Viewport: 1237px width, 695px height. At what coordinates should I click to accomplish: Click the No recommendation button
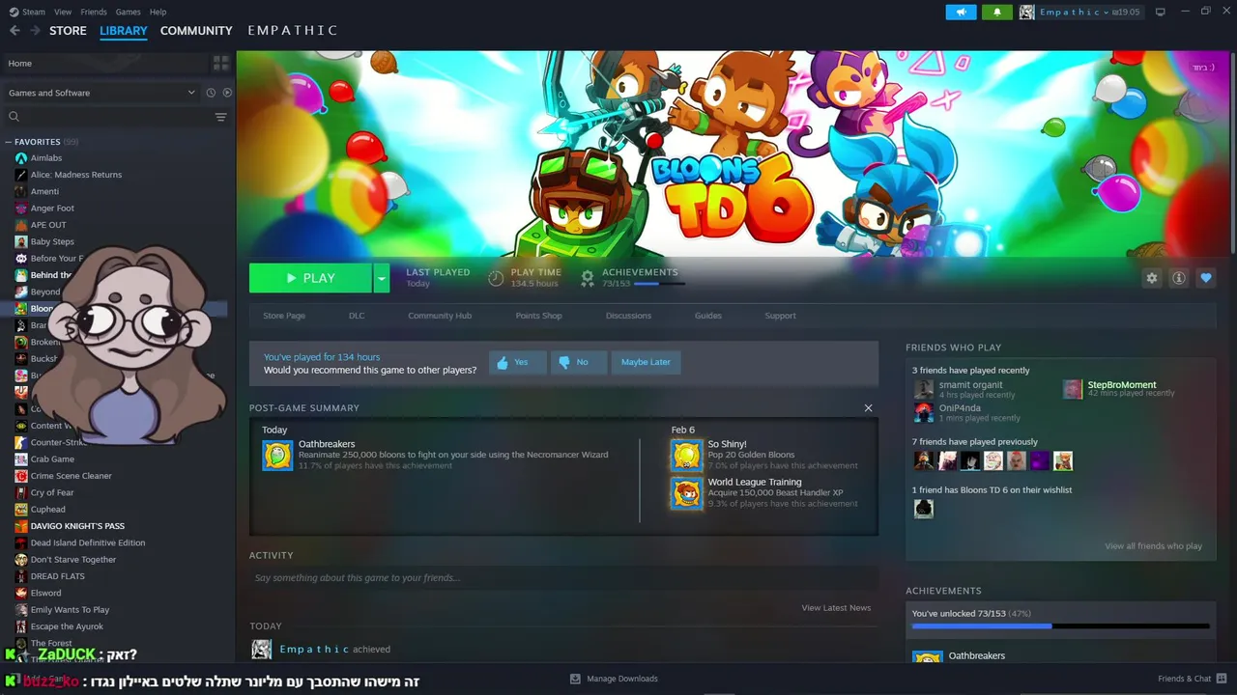click(x=578, y=362)
